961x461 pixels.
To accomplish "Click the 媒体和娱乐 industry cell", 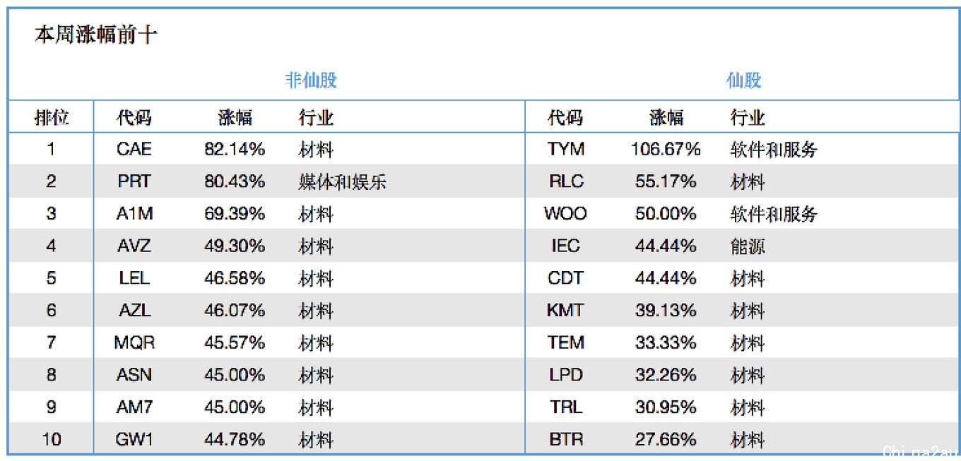I will (343, 182).
